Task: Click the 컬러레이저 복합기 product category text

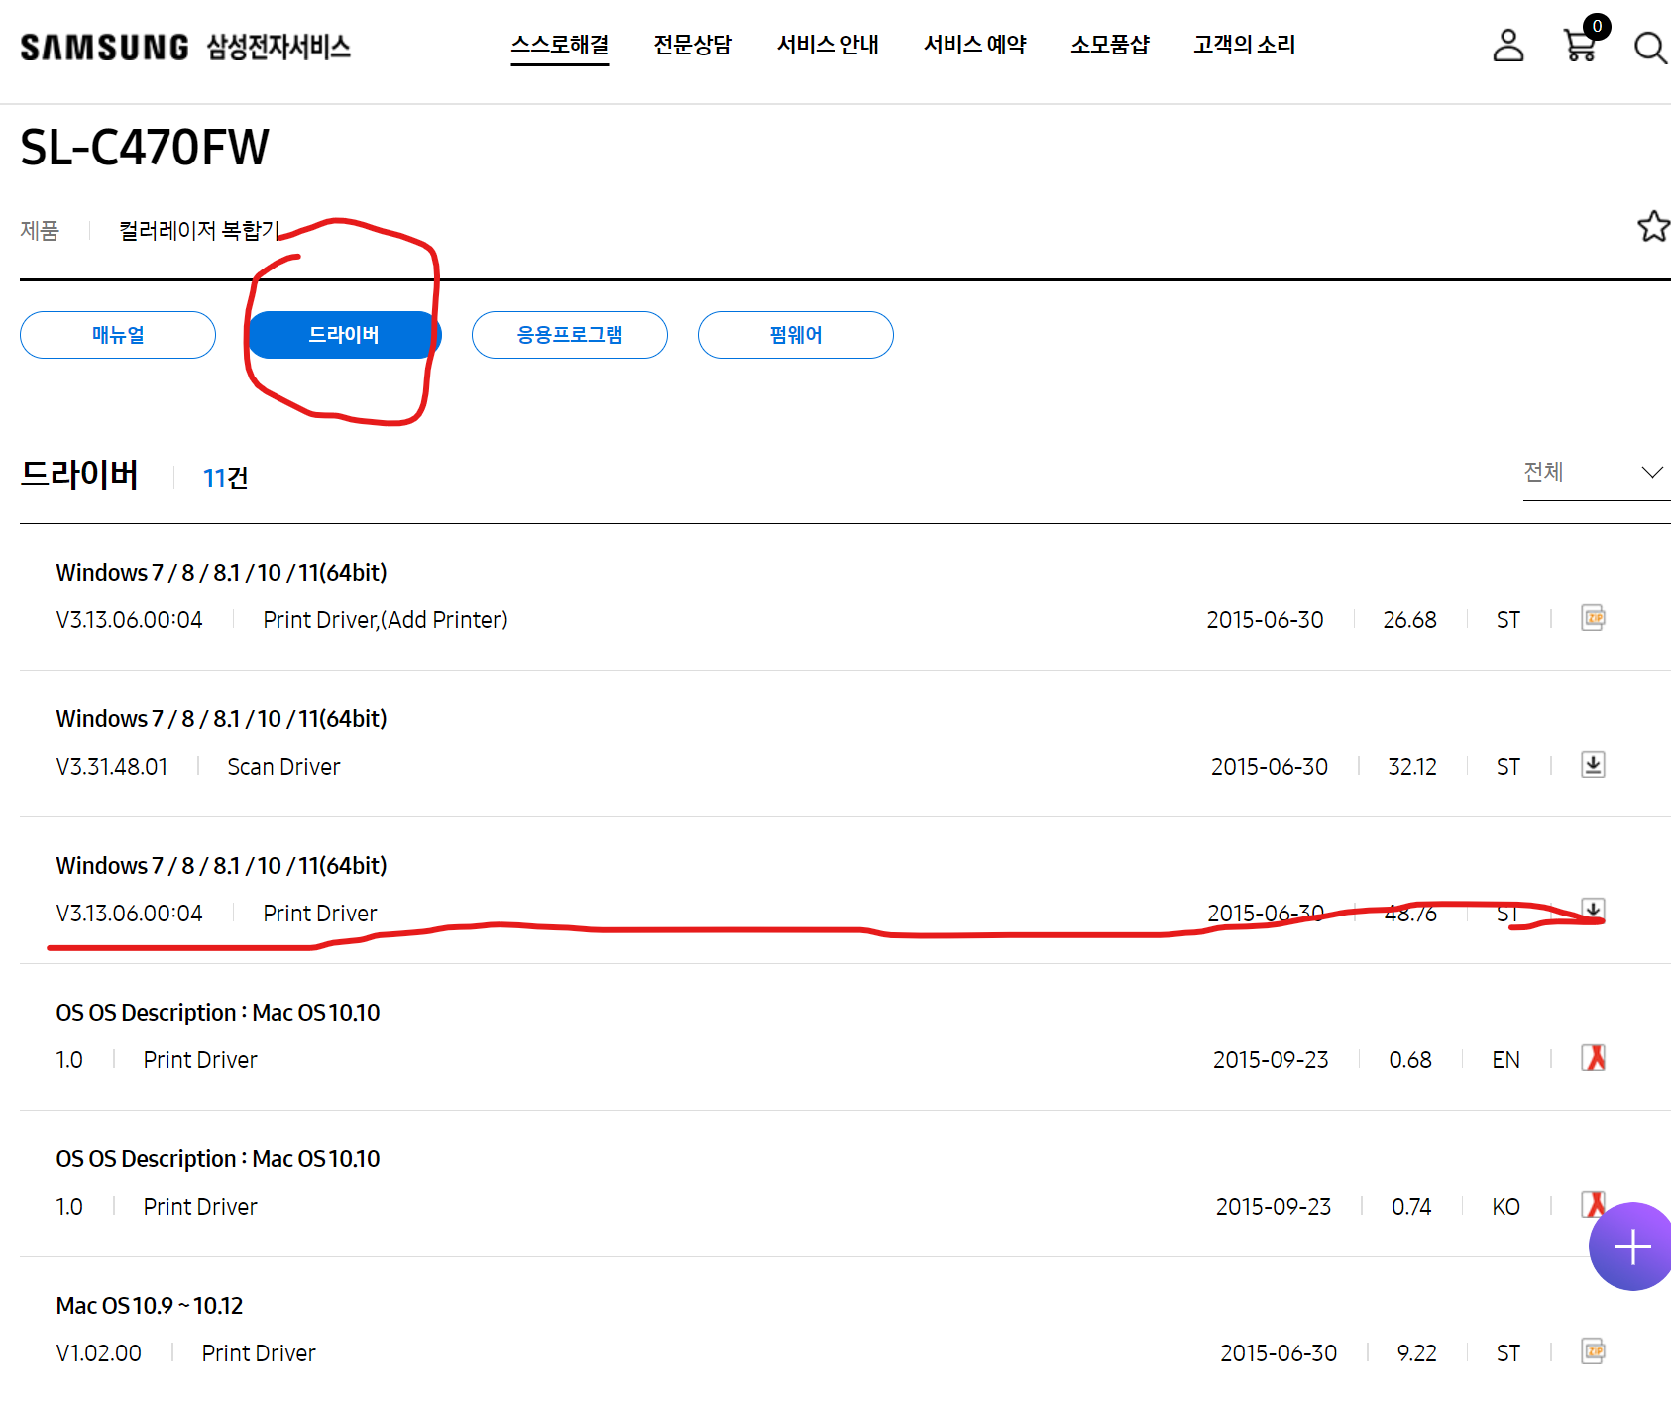Action: 199,230
